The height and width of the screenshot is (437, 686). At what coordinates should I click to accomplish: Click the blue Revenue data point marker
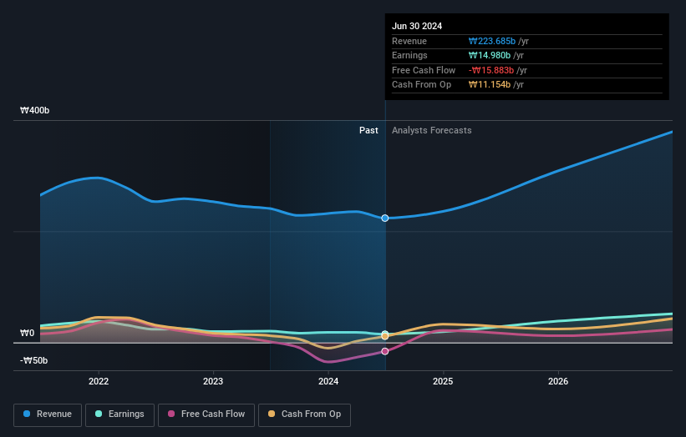(385, 218)
